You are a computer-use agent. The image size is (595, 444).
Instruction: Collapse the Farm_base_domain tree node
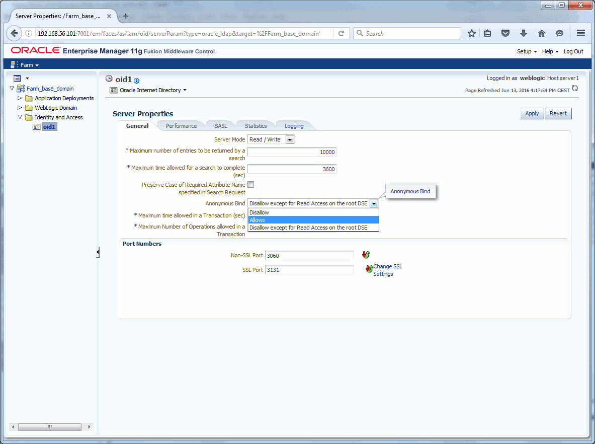(12, 89)
